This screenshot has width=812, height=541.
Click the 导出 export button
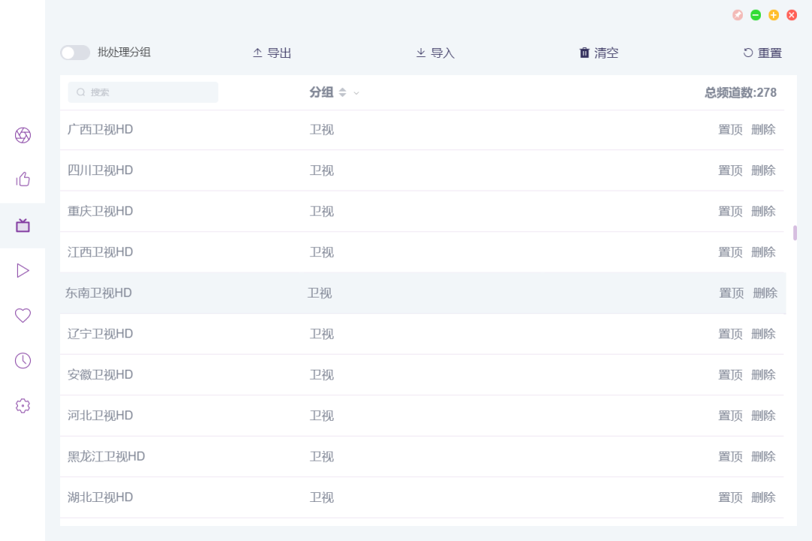tap(272, 53)
